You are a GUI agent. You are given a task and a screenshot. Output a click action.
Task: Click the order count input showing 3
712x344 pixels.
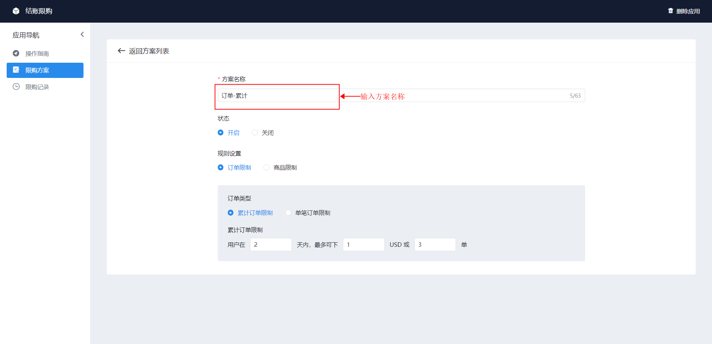click(x=435, y=245)
